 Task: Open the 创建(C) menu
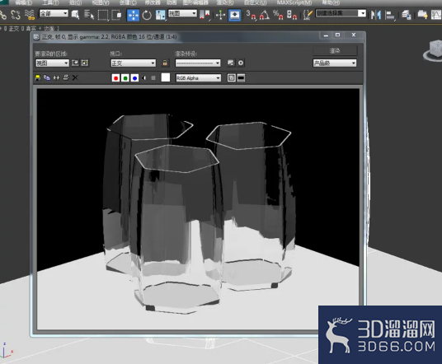[128, 2]
